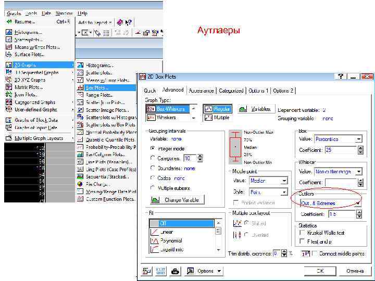Image resolution: width=375 pixels, height=281 pixels.
Task: Select Sequential/Stacked plots entry
Action: click(x=106, y=177)
